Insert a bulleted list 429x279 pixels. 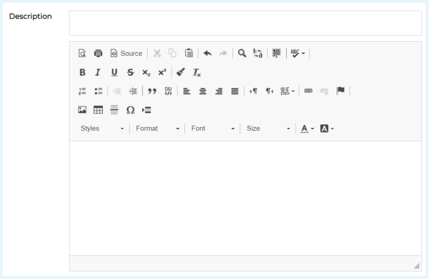(98, 91)
